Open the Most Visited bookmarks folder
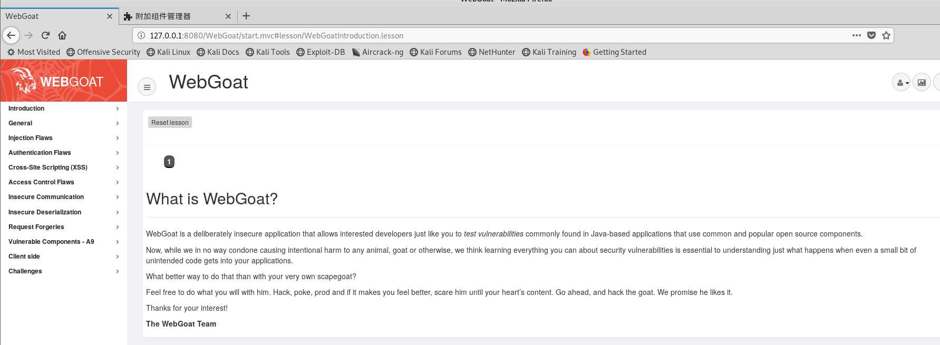 coord(34,52)
